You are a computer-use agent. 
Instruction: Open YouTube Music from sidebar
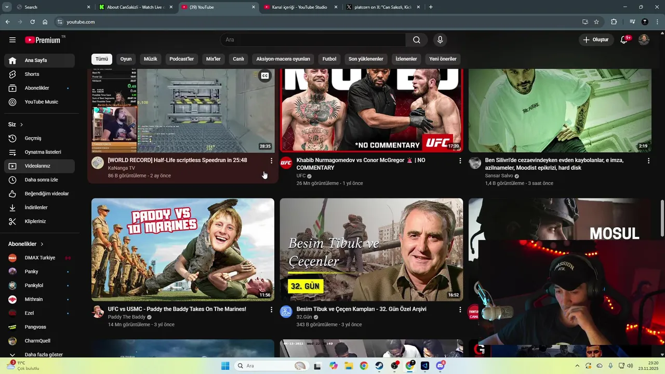(39, 102)
